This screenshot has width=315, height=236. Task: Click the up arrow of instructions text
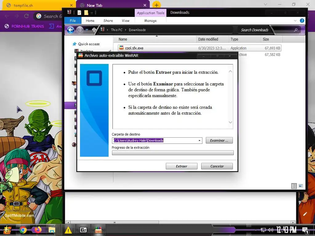[230, 71]
